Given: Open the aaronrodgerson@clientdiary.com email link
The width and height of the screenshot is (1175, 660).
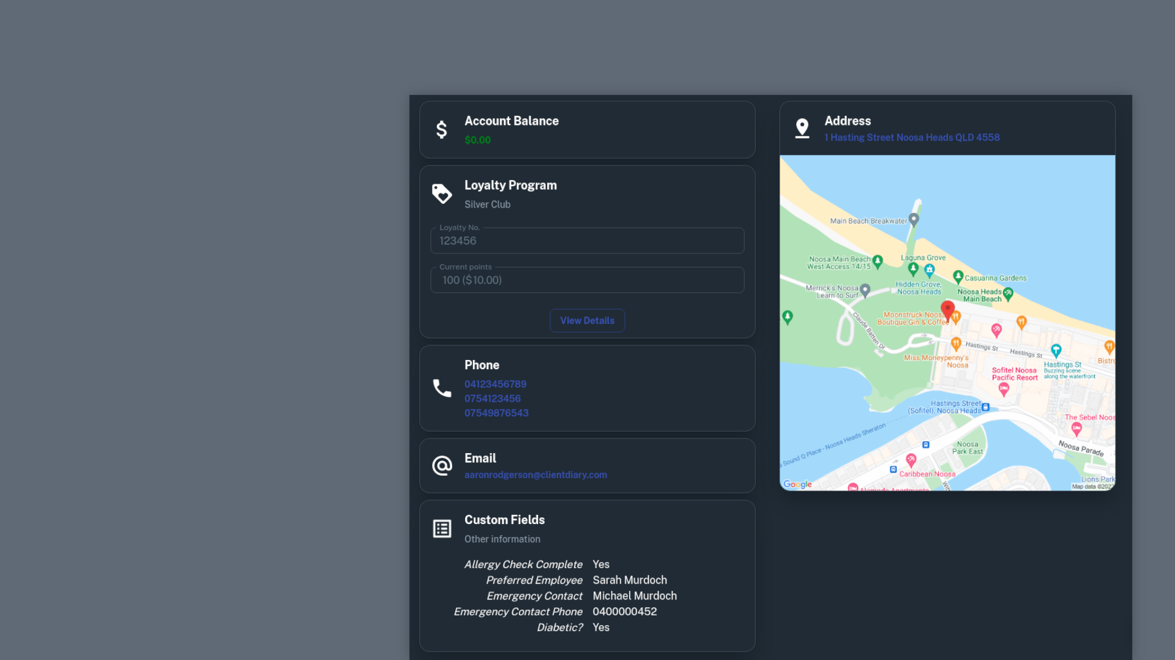Looking at the screenshot, I should pos(535,474).
